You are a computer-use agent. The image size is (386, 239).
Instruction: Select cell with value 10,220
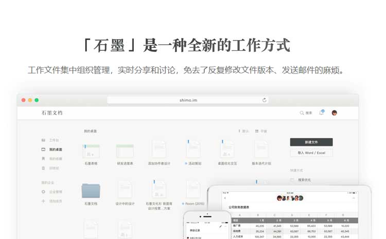click(345, 226)
